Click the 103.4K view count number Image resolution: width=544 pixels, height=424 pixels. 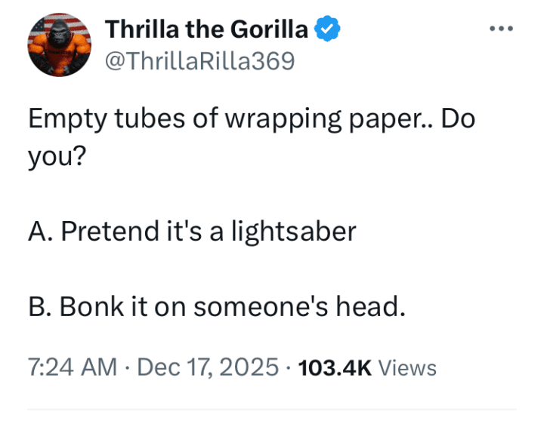click(x=335, y=367)
